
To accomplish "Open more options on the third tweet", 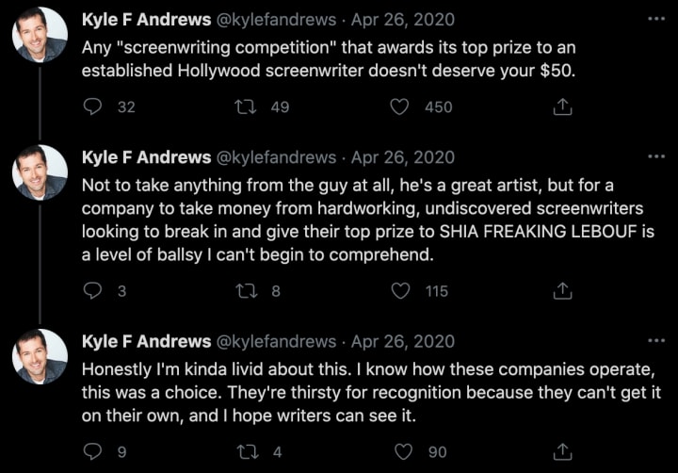I will point(655,341).
